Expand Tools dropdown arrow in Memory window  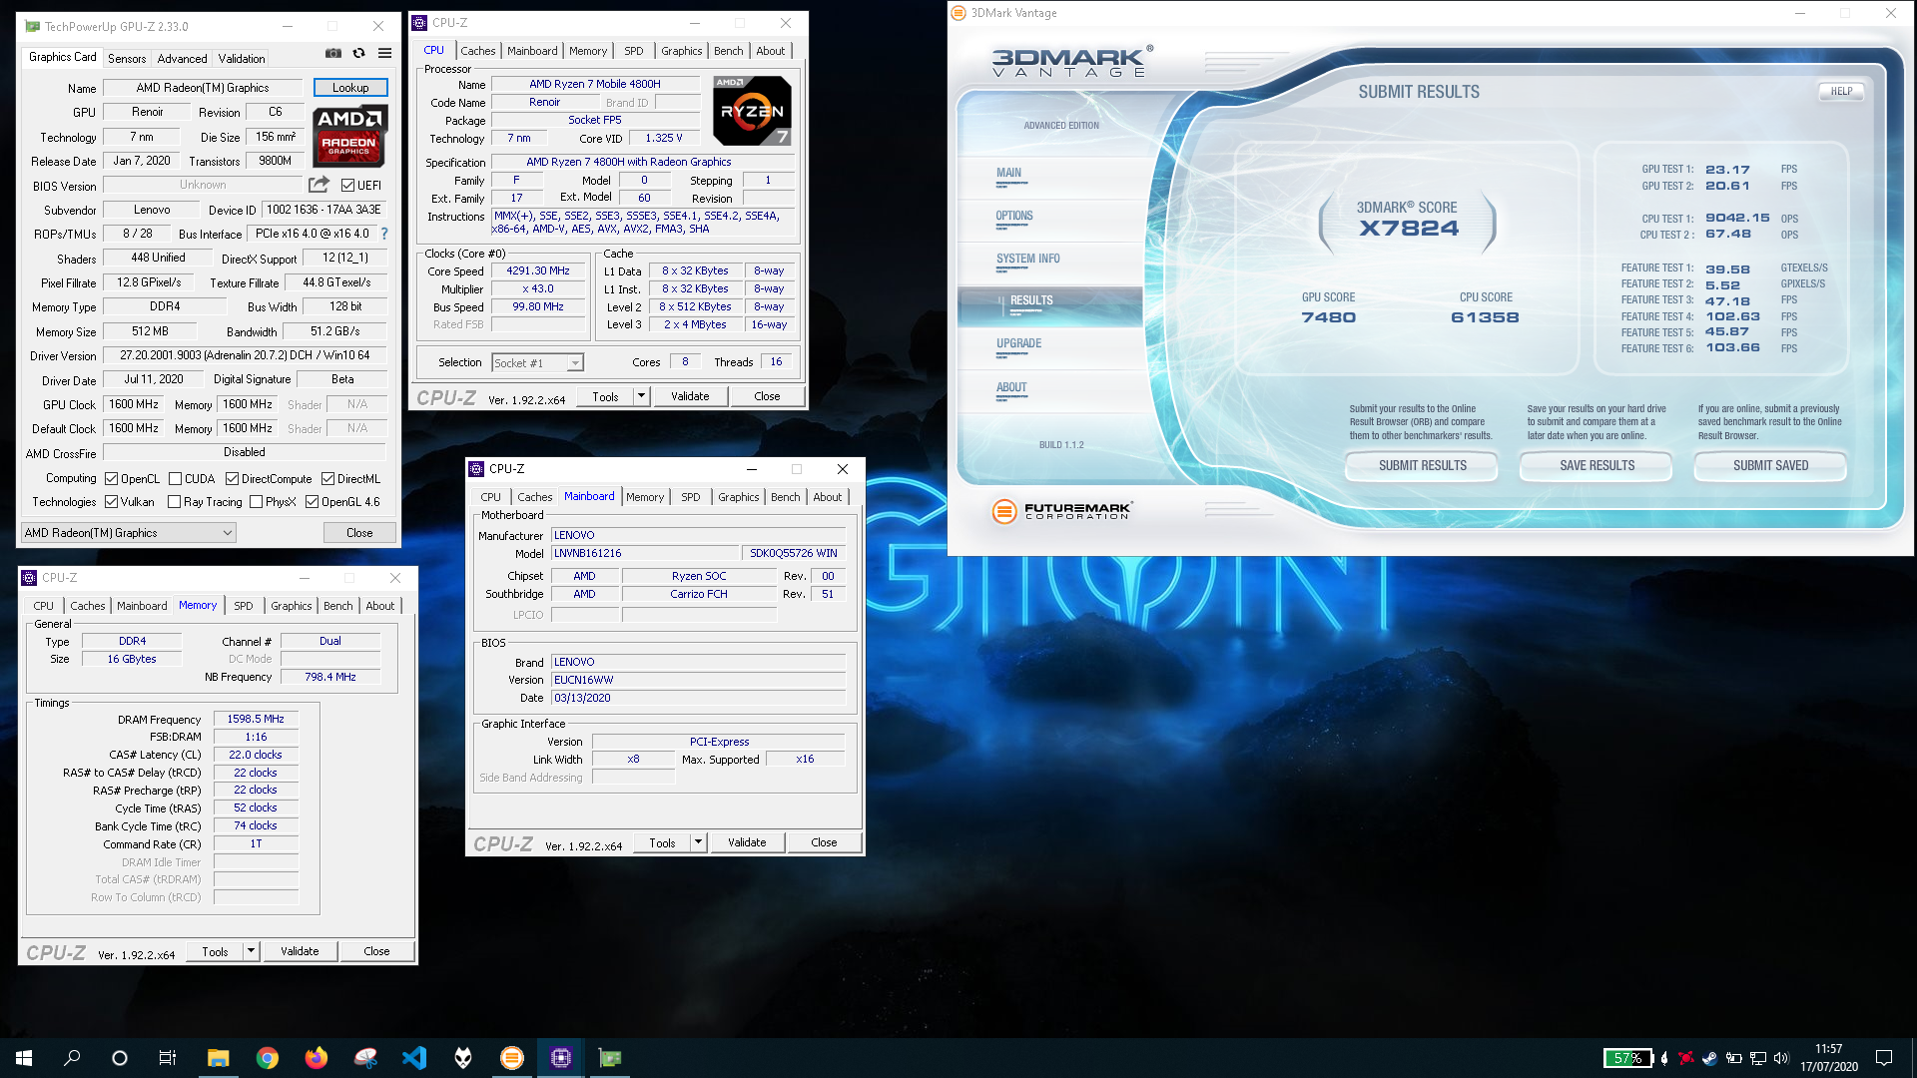[251, 951]
